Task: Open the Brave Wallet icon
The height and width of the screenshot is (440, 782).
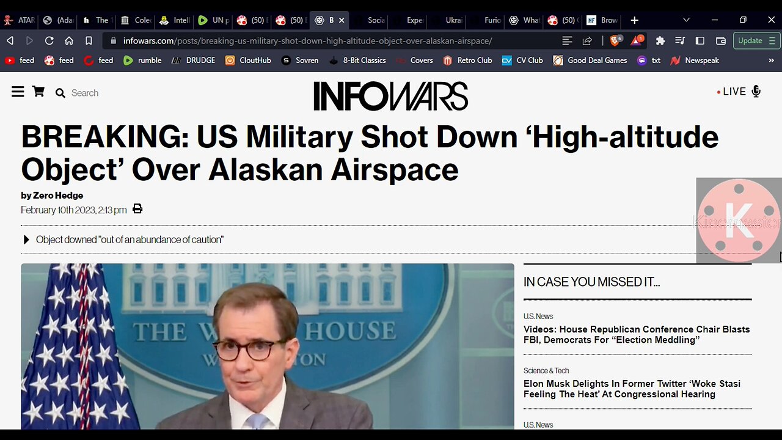Action: click(721, 41)
